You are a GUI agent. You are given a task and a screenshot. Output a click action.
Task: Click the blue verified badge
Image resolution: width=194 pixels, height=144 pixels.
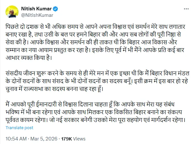pos(56,9)
